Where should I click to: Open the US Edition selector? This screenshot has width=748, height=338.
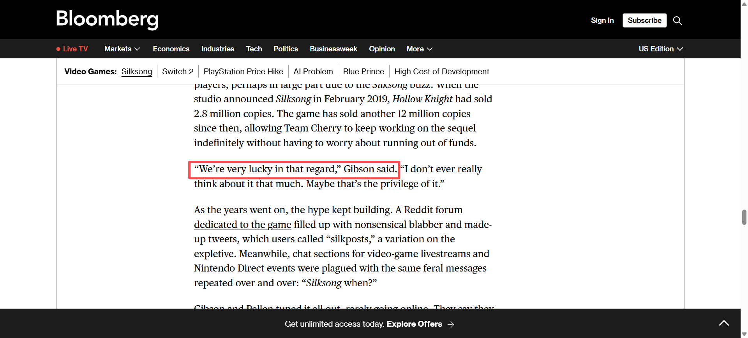click(661, 49)
